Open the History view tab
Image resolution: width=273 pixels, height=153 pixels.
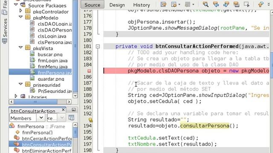pos(141,5)
